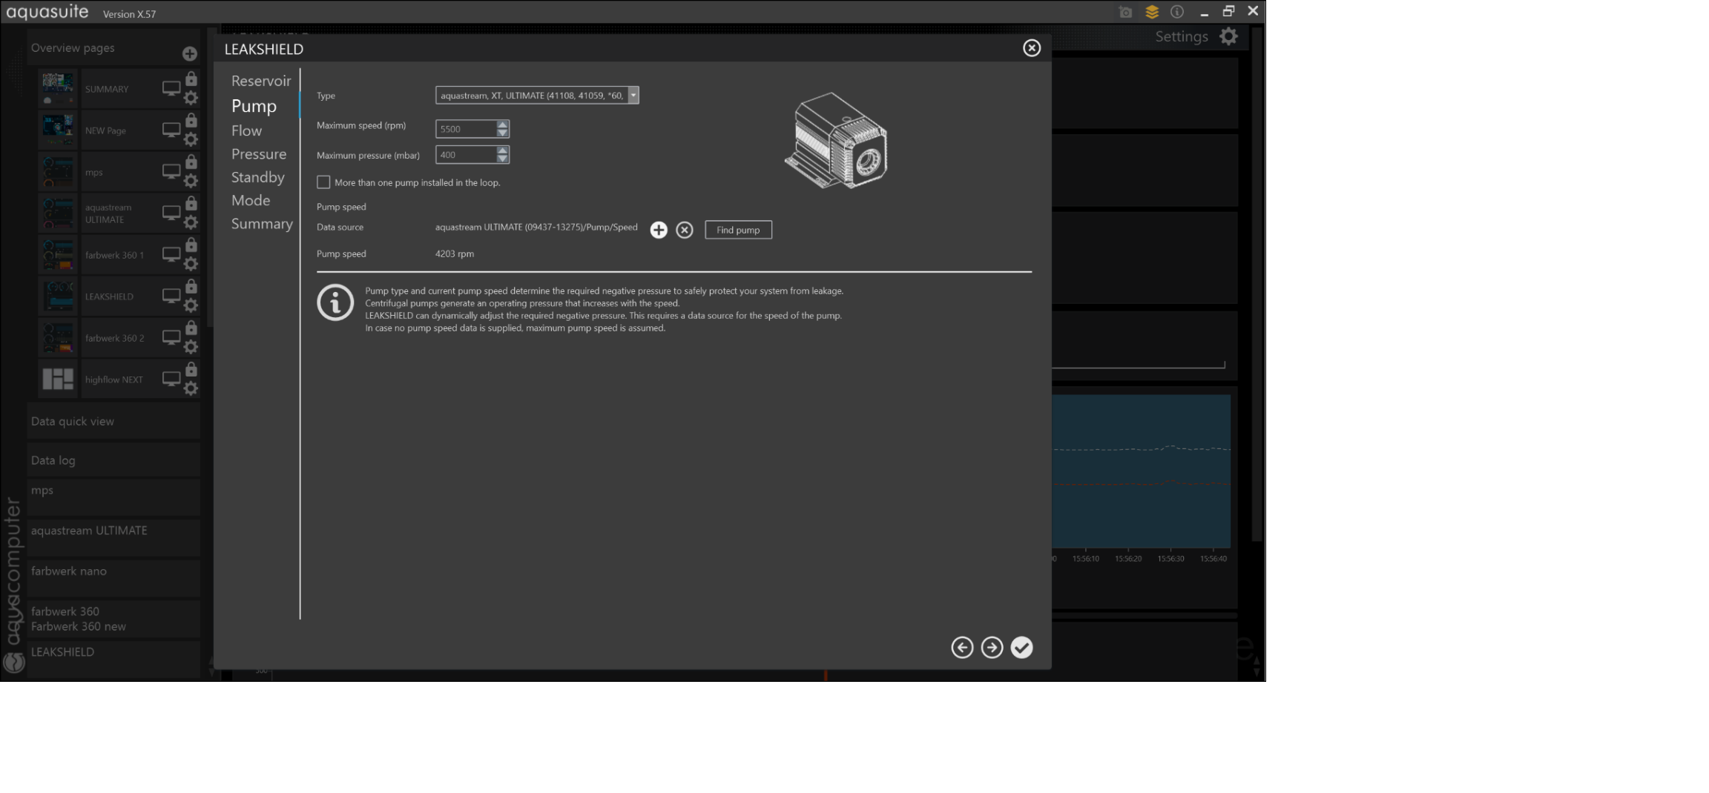1709x793 pixels.
Task: Toggle the lock on mps overview page
Action: click(191, 162)
